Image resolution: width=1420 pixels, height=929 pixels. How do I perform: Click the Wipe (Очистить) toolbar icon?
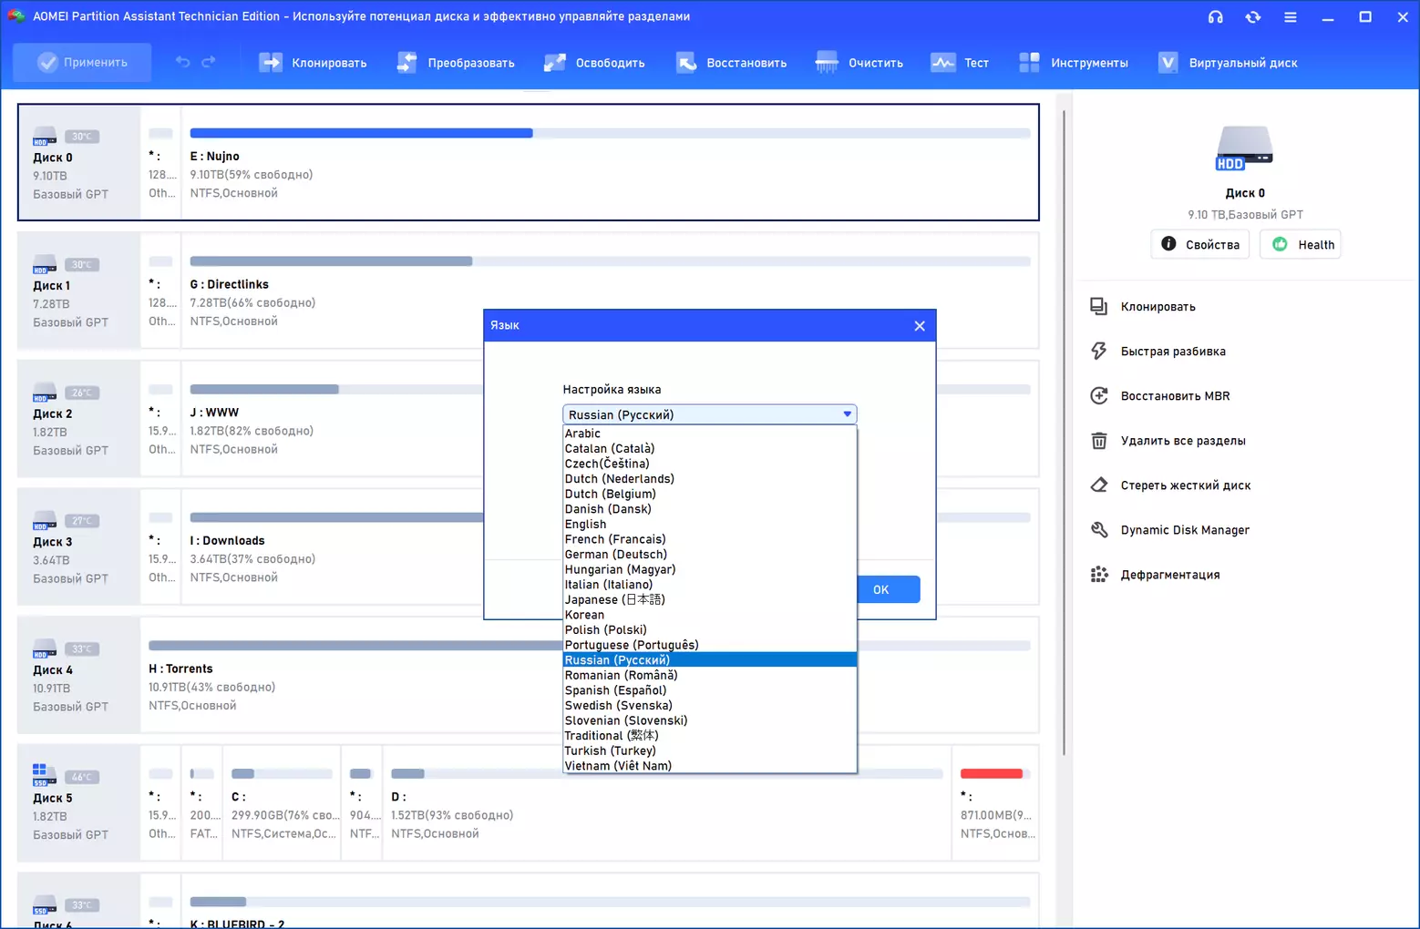827,63
